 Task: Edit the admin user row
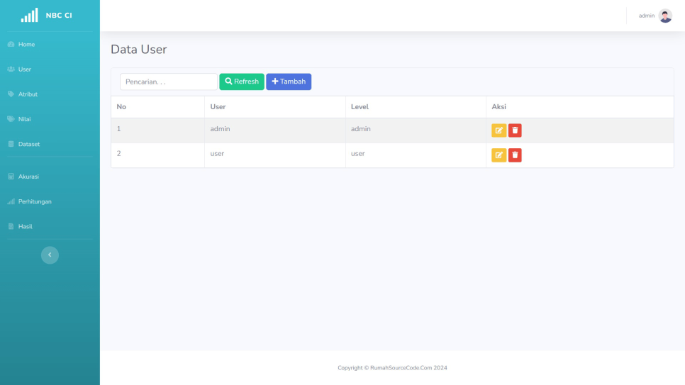pyautogui.click(x=499, y=130)
